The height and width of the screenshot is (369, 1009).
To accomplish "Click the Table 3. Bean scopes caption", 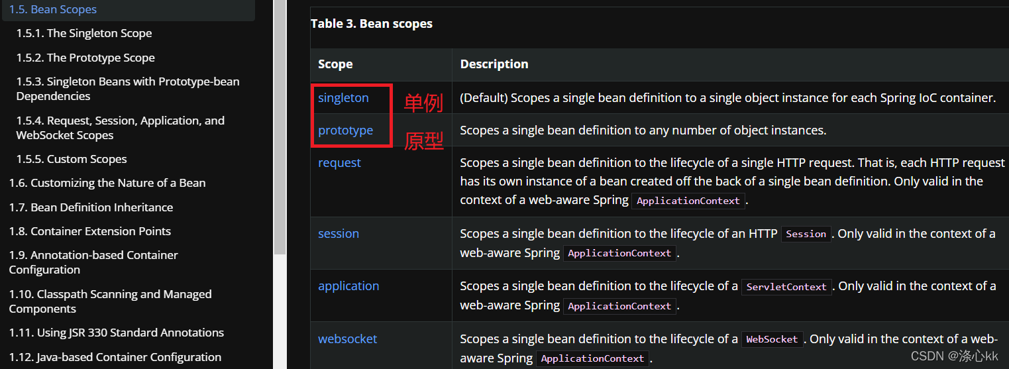I will [372, 24].
